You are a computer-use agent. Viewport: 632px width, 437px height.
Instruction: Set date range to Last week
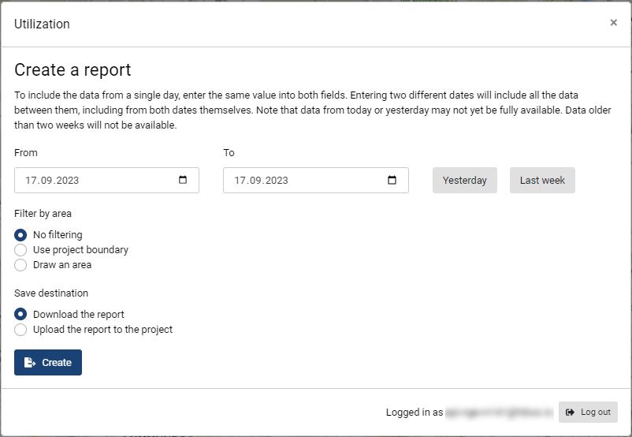[542, 181]
